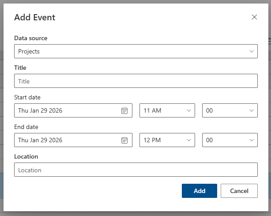Click the Location field label
The image size is (271, 216).
click(x=26, y=156)
